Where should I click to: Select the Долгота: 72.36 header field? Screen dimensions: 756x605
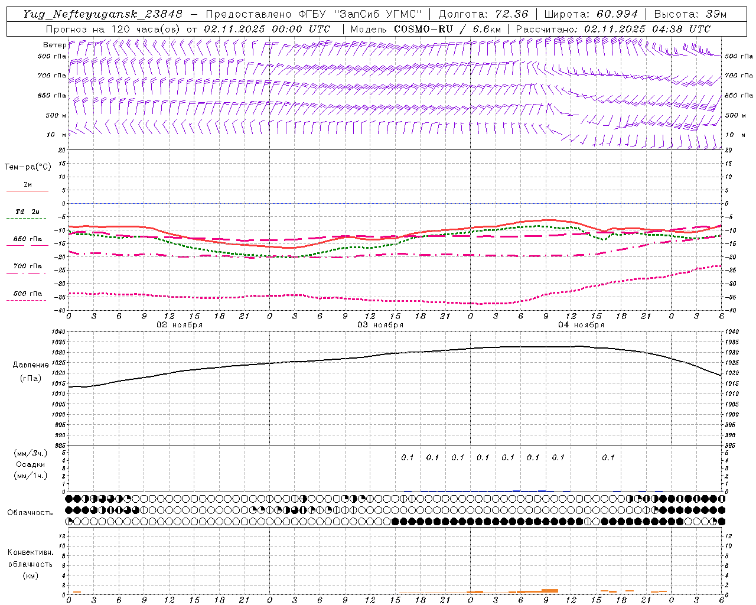[x=484, y=14]
